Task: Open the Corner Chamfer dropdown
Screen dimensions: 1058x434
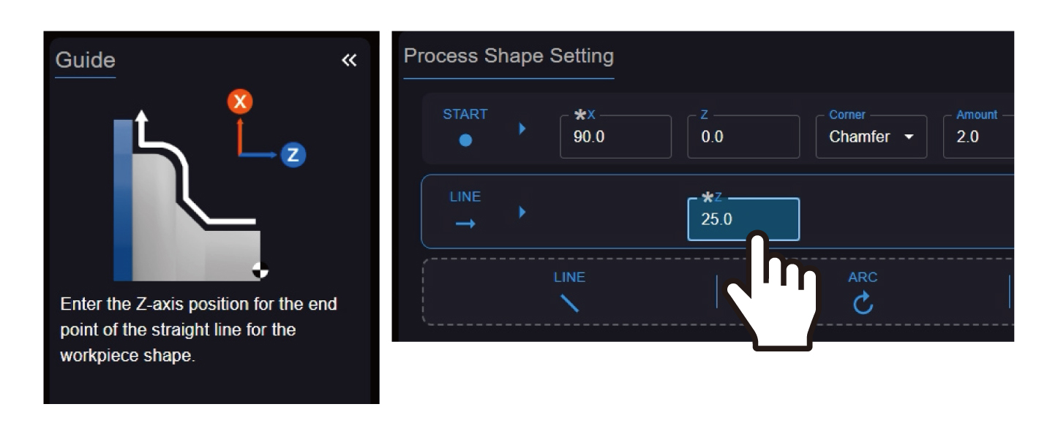Action: [871, 137]
